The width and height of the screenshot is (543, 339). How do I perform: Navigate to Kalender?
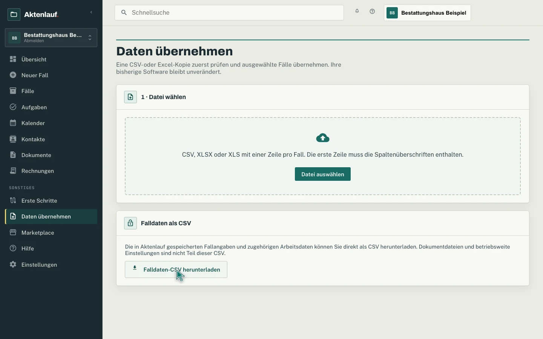click(x=51, y=123)
